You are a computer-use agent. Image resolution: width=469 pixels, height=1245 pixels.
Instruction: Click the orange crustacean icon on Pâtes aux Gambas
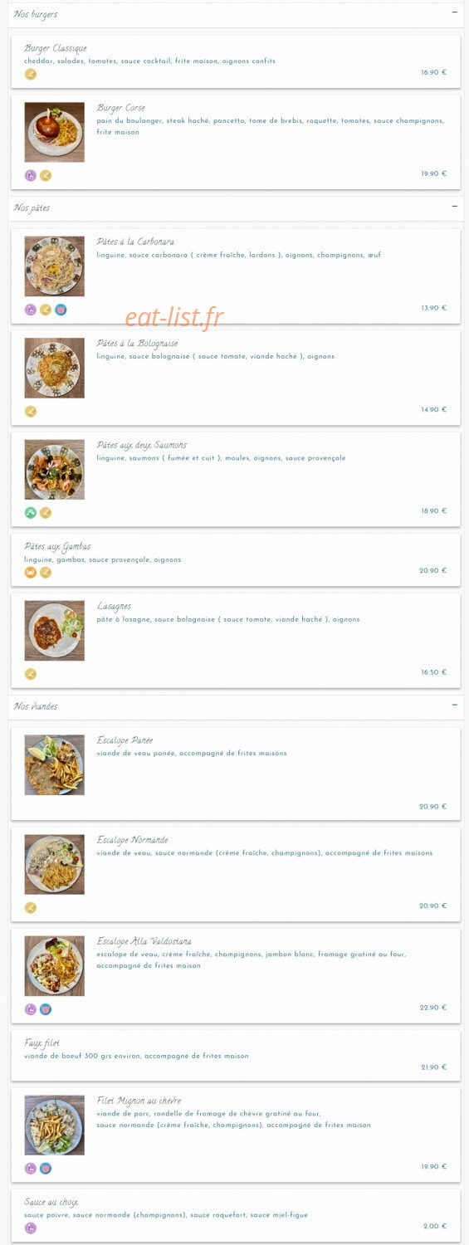[31, 572]
